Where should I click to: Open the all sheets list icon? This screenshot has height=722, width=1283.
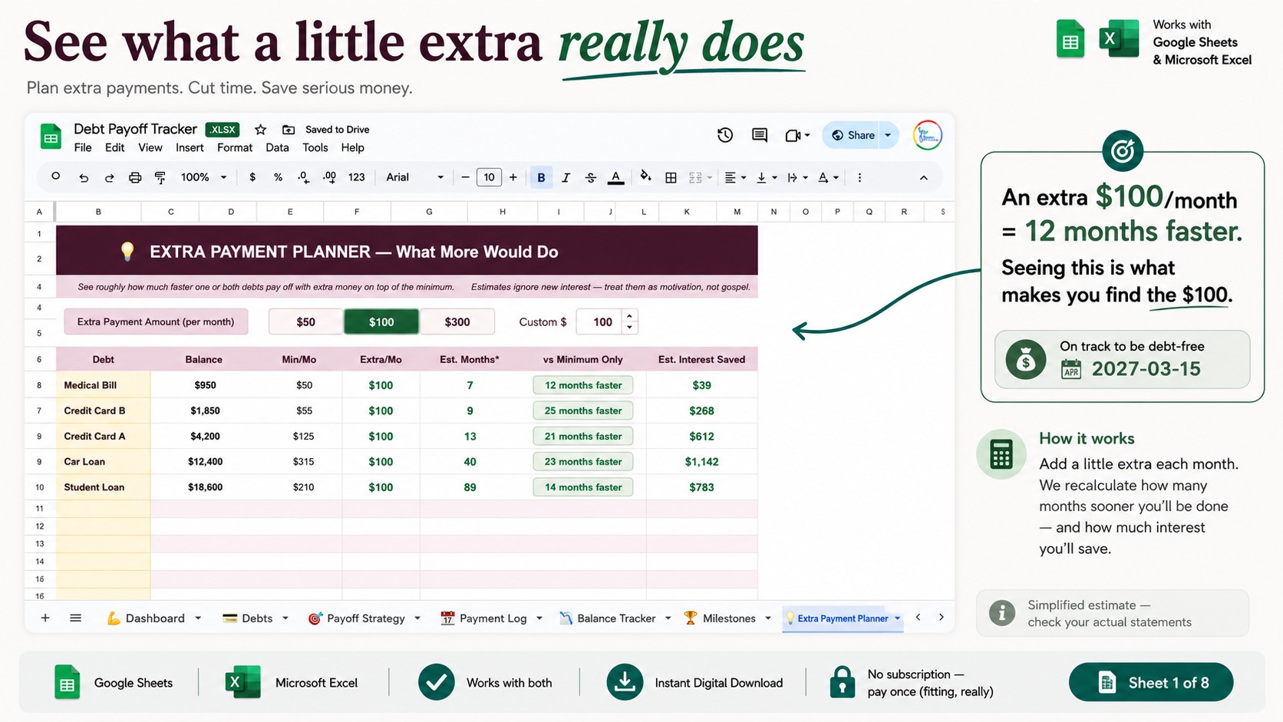click(75, 618)
